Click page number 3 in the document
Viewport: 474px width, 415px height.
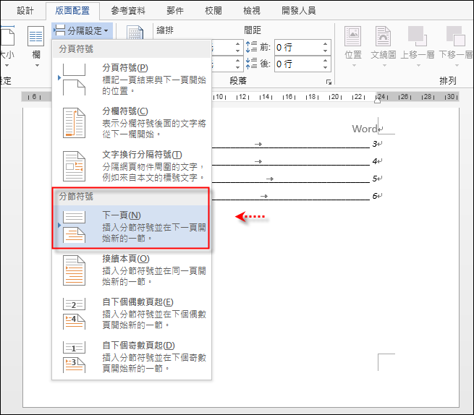tap(375, 144)
